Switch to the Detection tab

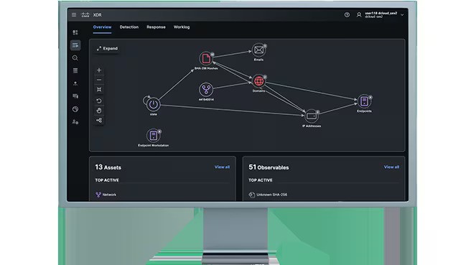point(129,27)
